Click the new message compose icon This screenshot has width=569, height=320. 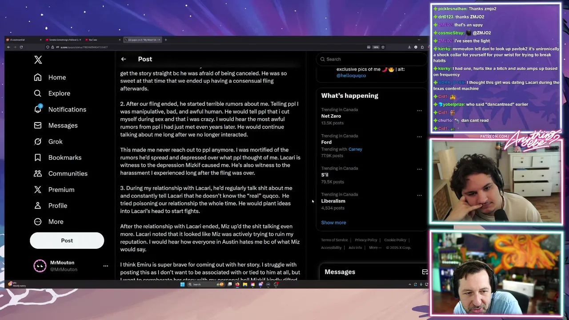tap(425, 272)
